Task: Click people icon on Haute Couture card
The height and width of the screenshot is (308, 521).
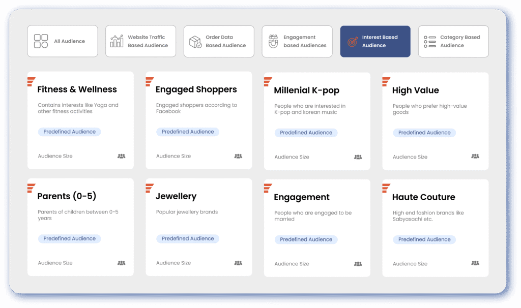Action: [475, 263]
